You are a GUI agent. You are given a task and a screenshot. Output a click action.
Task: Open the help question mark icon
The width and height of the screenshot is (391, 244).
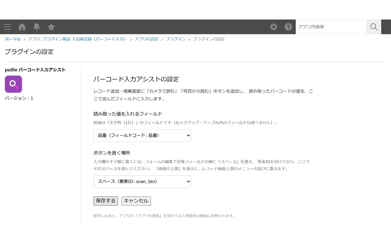(288, 27)
